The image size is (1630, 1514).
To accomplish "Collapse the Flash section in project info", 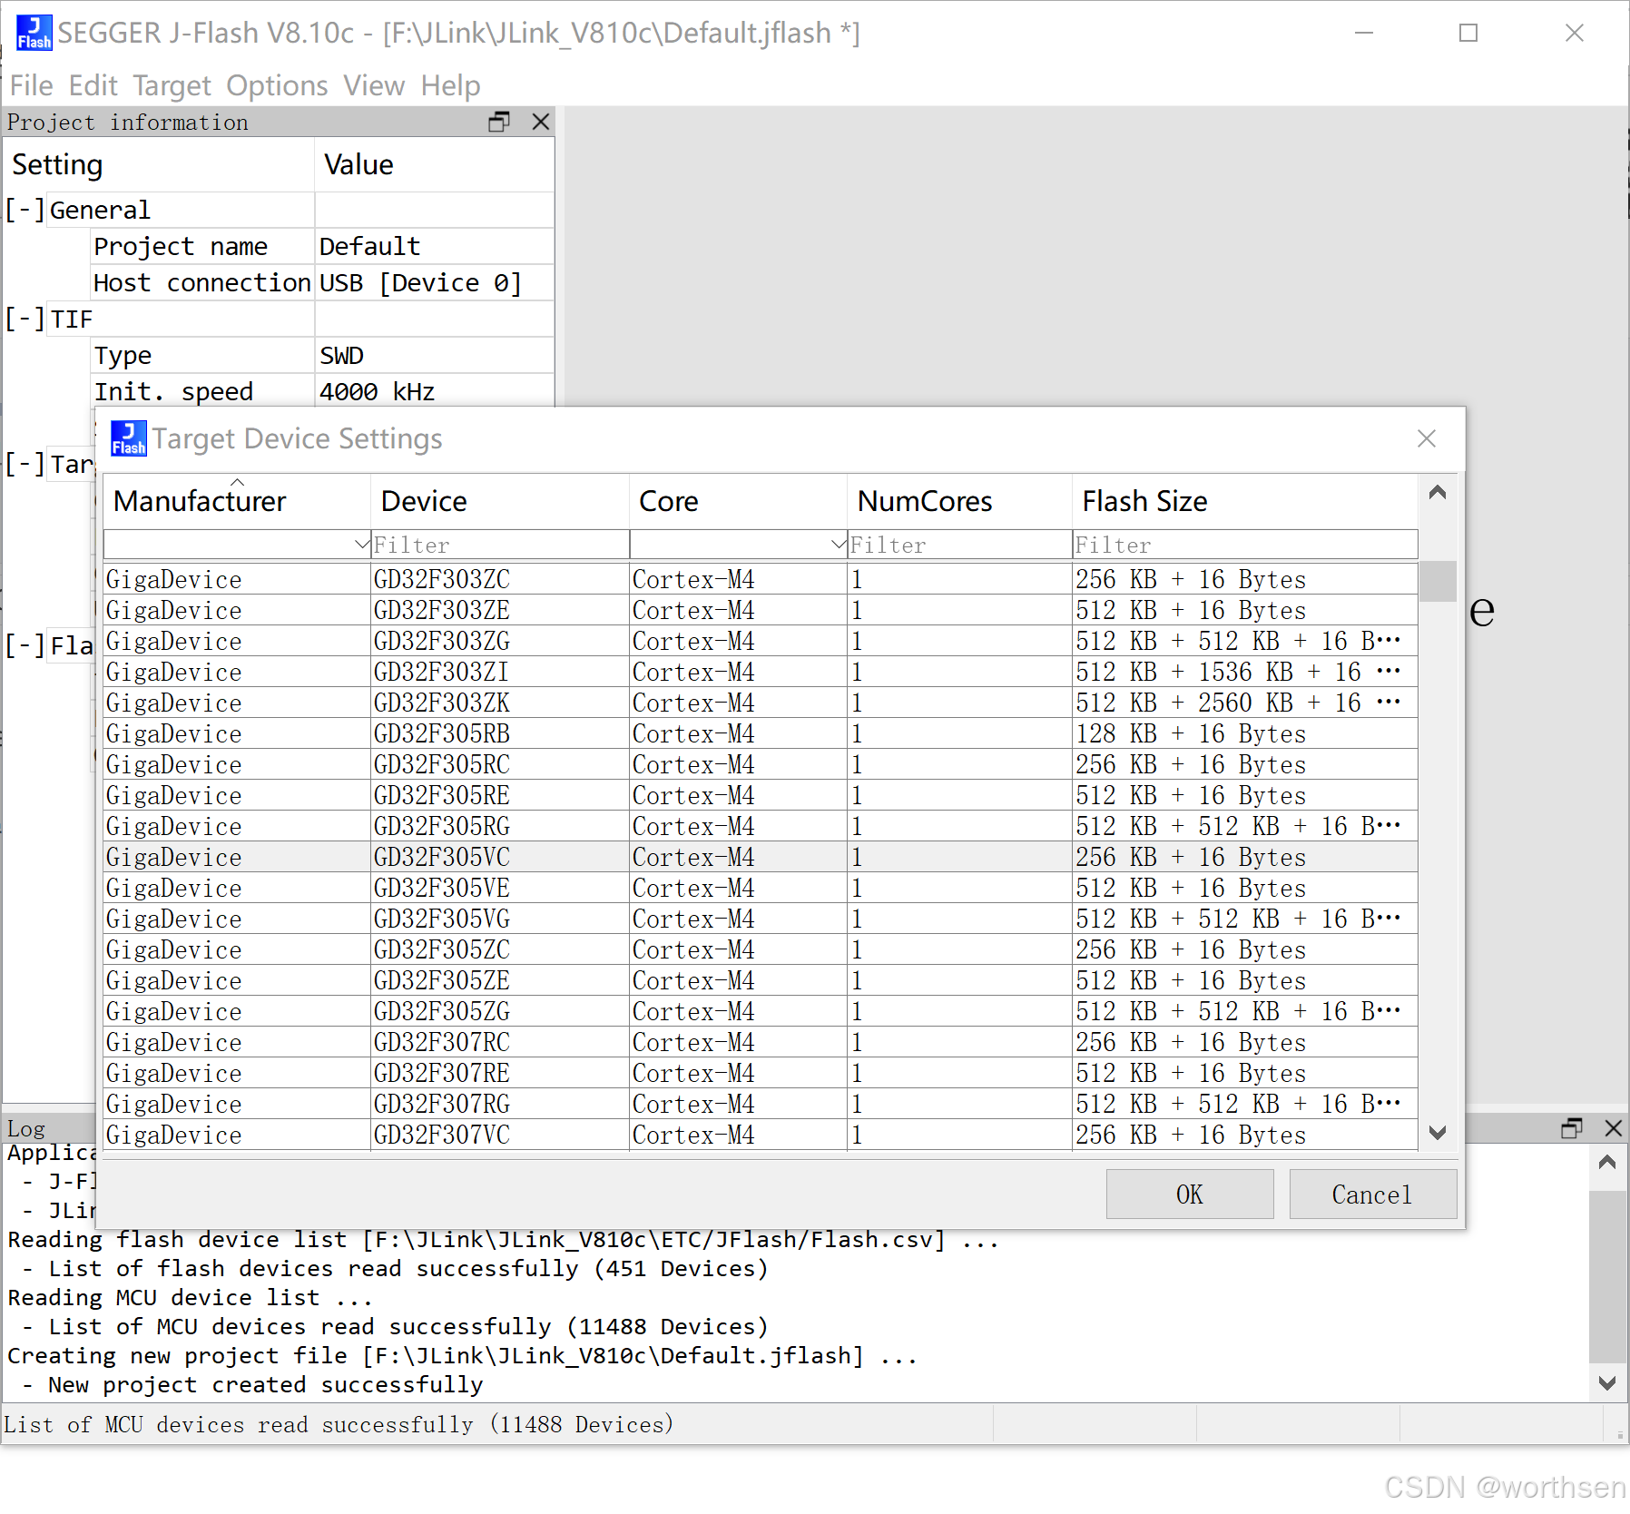I will click(x=25, y=645).
